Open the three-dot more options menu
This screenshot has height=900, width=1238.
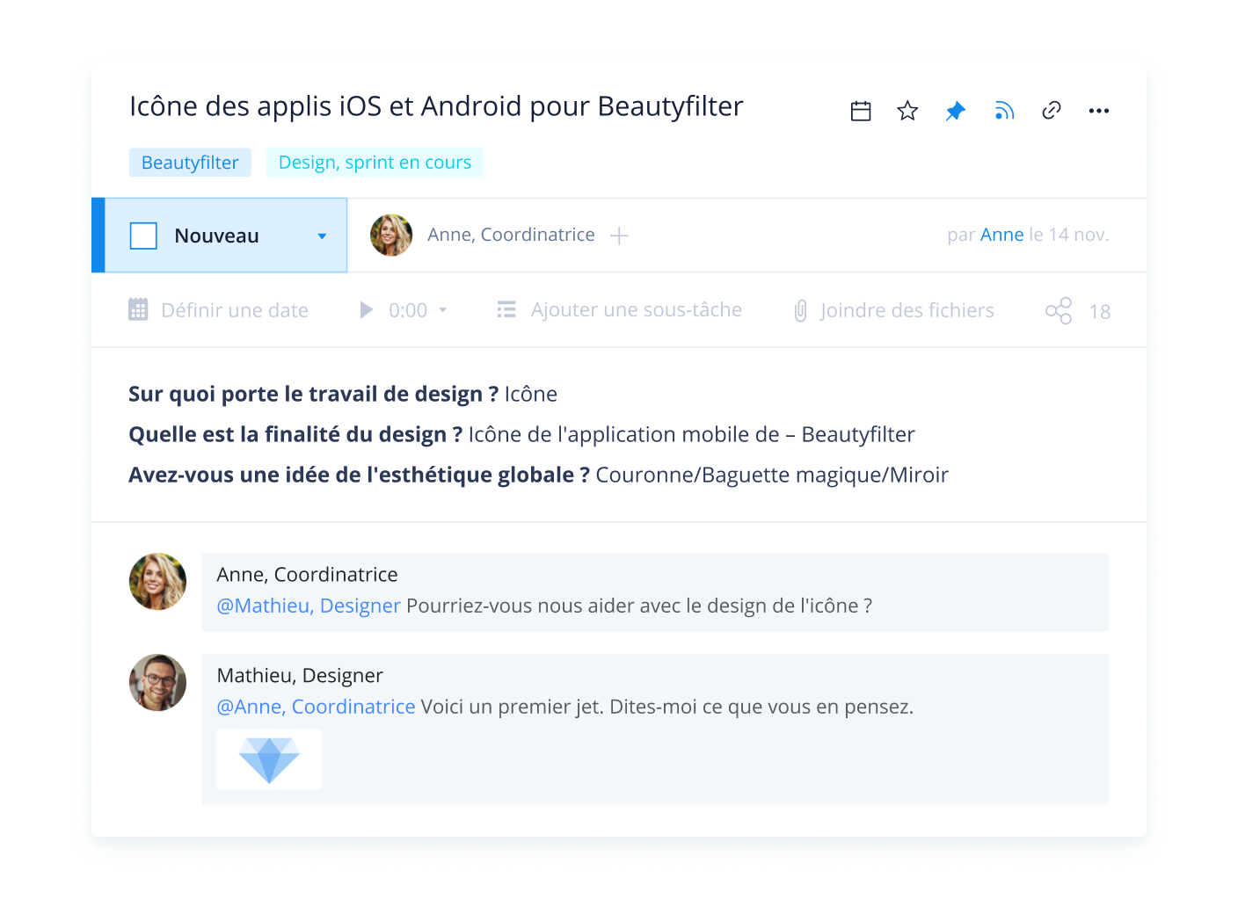(1098, 111)
